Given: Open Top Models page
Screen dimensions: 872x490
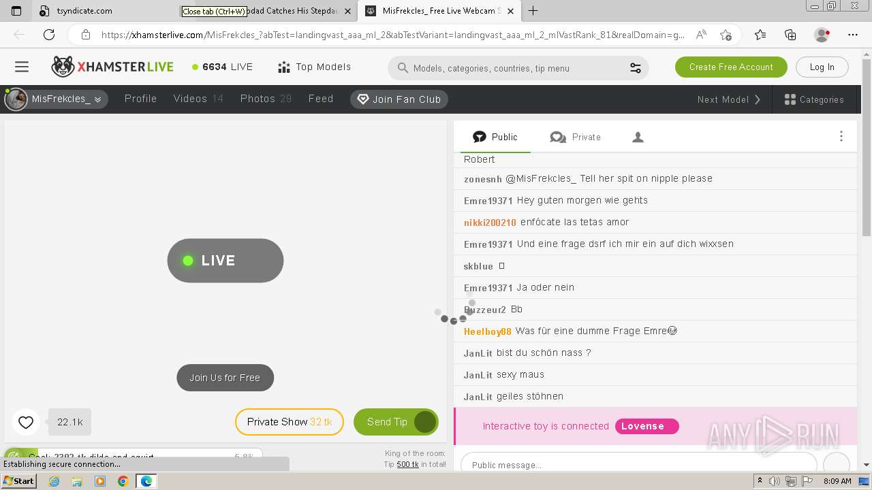Looking at the screenshot, I should pyautogui.click(x=315, y=67).
